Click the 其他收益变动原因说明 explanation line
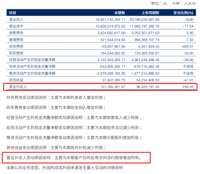 (x=56, y=148)
